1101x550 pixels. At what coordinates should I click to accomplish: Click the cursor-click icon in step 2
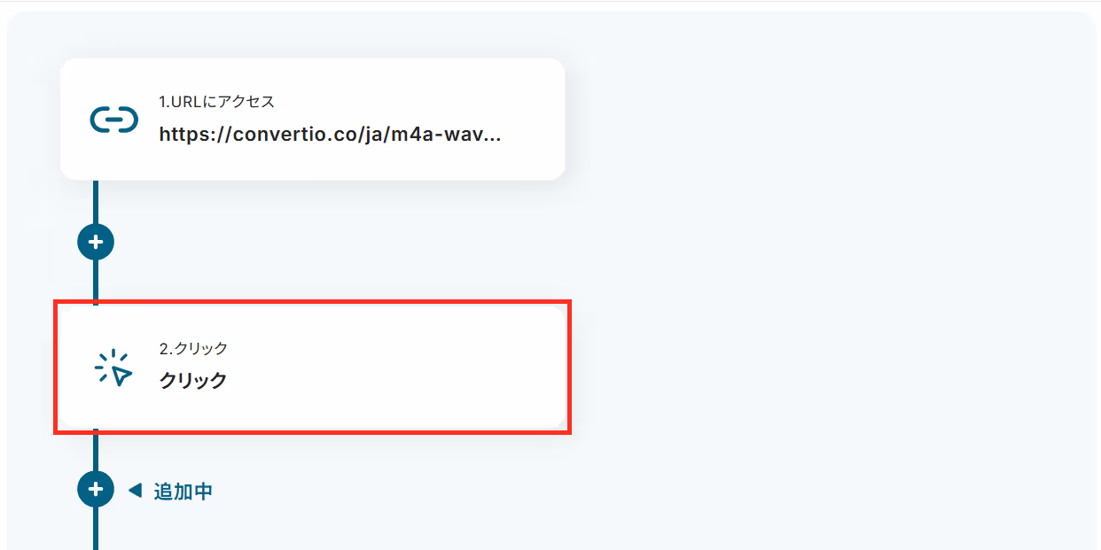(x=113, y=367)
